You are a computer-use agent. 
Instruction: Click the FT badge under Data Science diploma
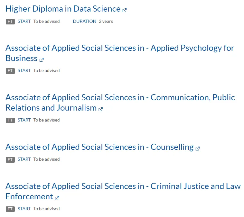(10, 22)
